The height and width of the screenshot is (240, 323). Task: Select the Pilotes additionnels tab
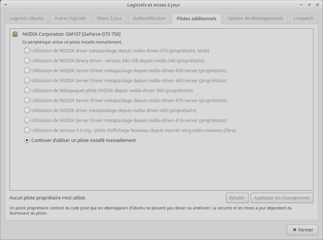196,18
